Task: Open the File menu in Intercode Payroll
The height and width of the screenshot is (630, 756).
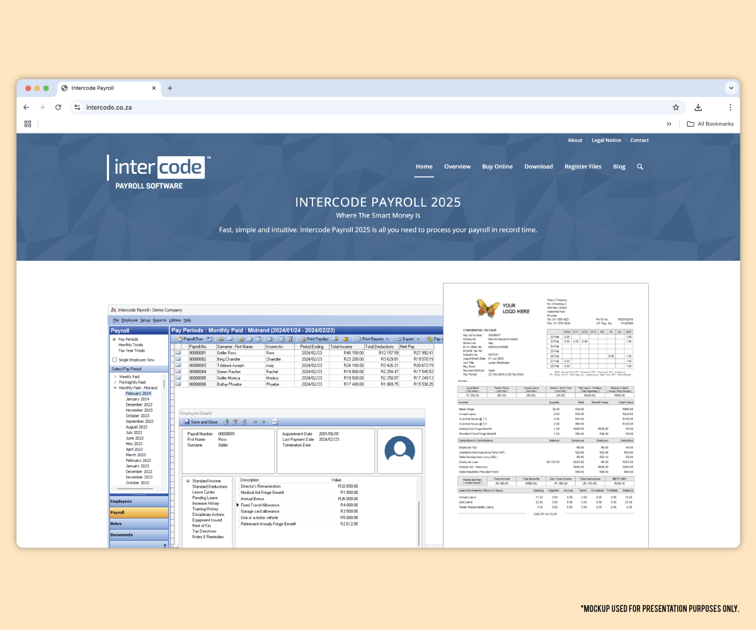Action: (x=116, y=320)
